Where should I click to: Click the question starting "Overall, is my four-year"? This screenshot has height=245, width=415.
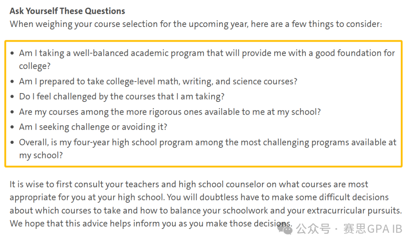tap(207, 142)
